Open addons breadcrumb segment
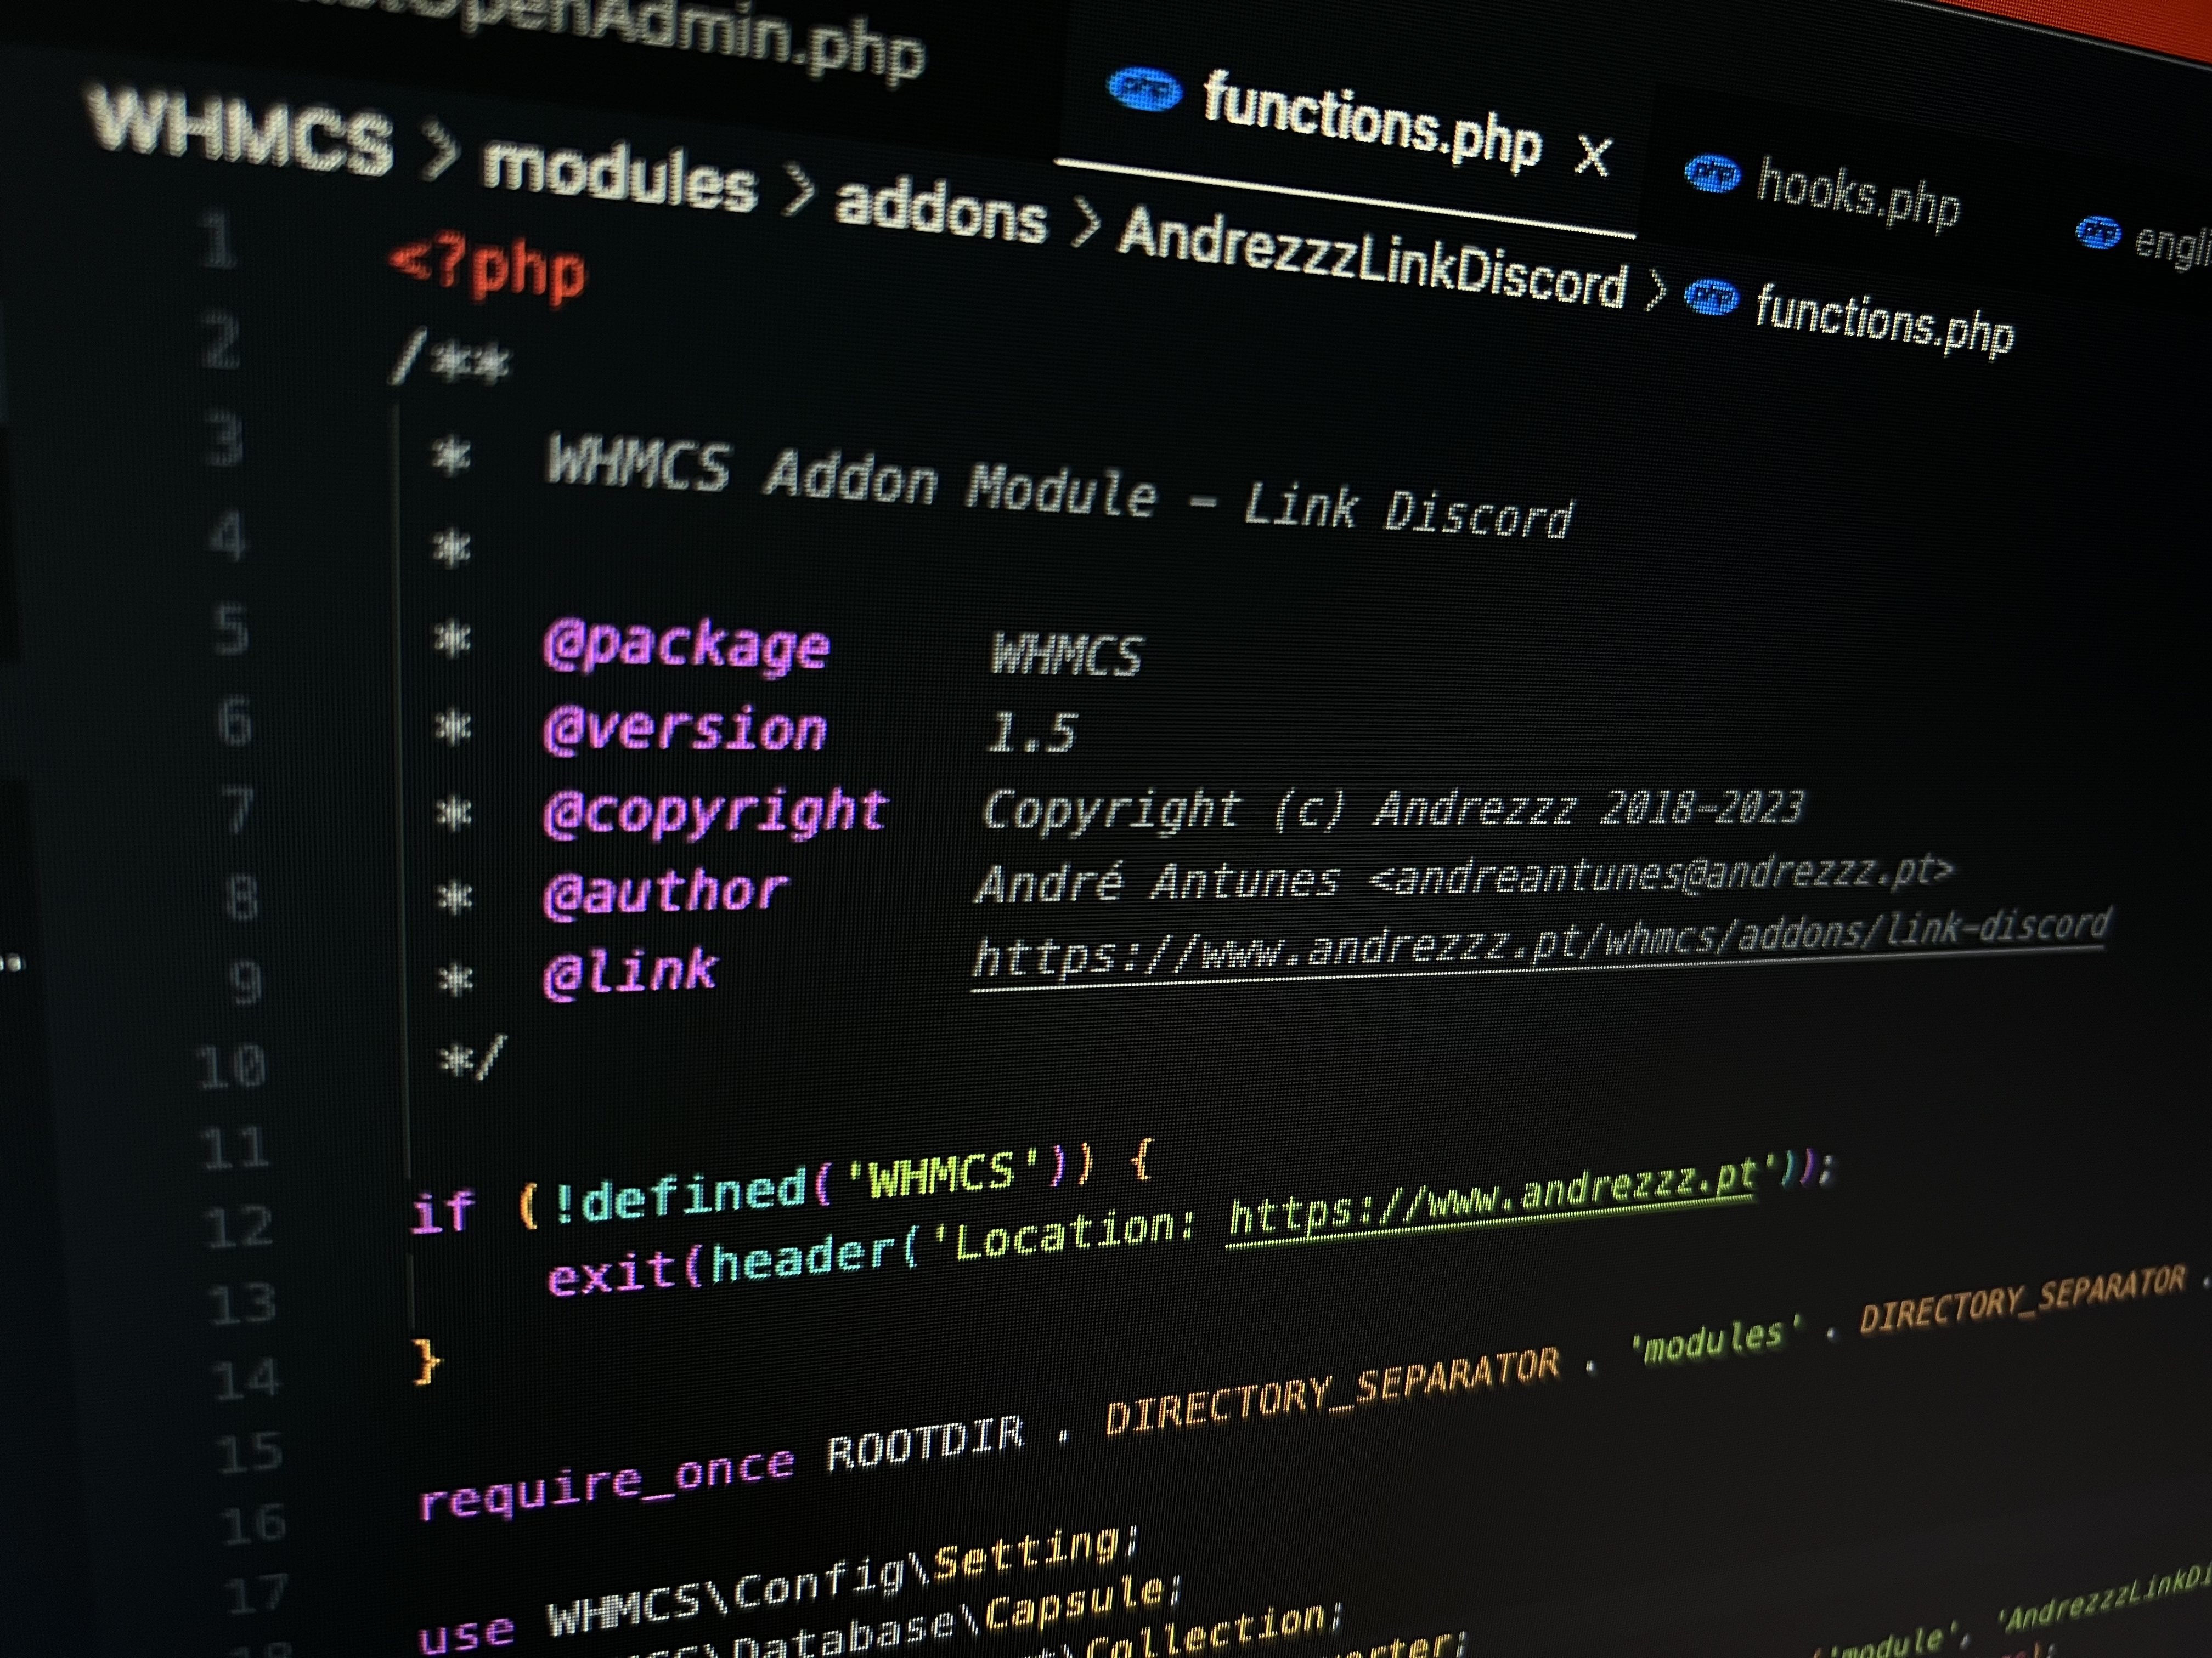 tap(940, 211)
